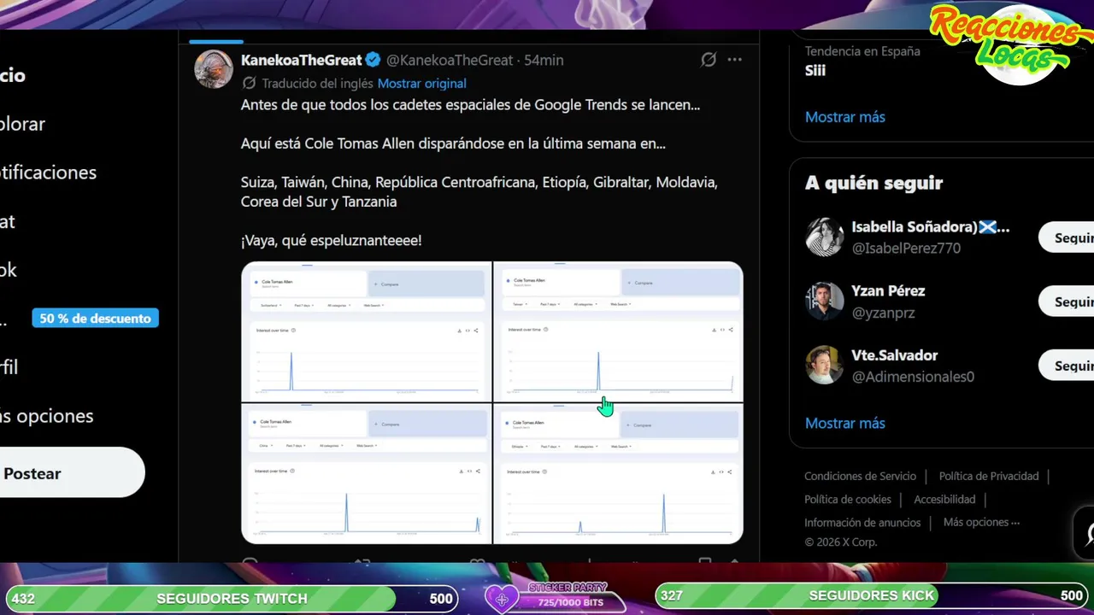
Task: Open KanekoaTheGreat's profile avatar
Action: 214,68
